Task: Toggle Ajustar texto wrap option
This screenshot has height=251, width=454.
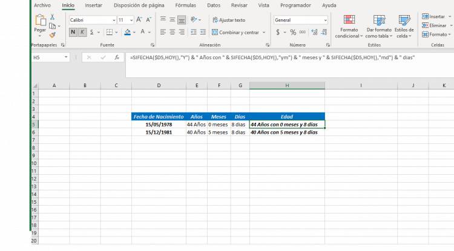Action: pos(228,20)
